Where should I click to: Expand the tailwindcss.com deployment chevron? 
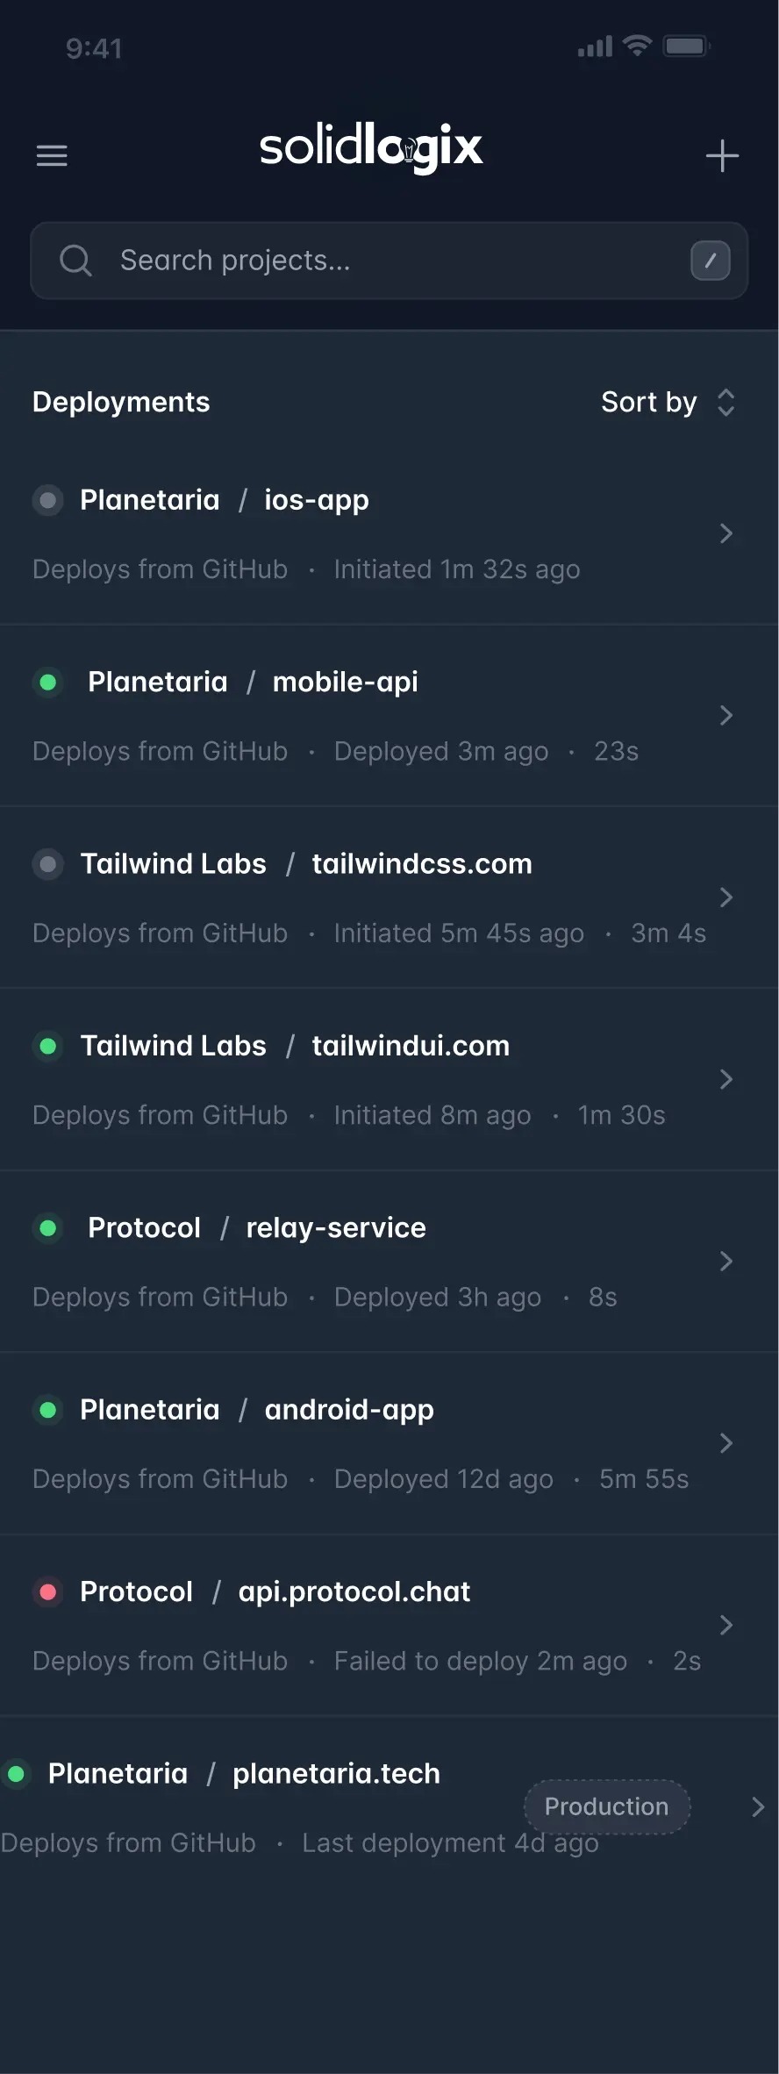tap(725, 898)
